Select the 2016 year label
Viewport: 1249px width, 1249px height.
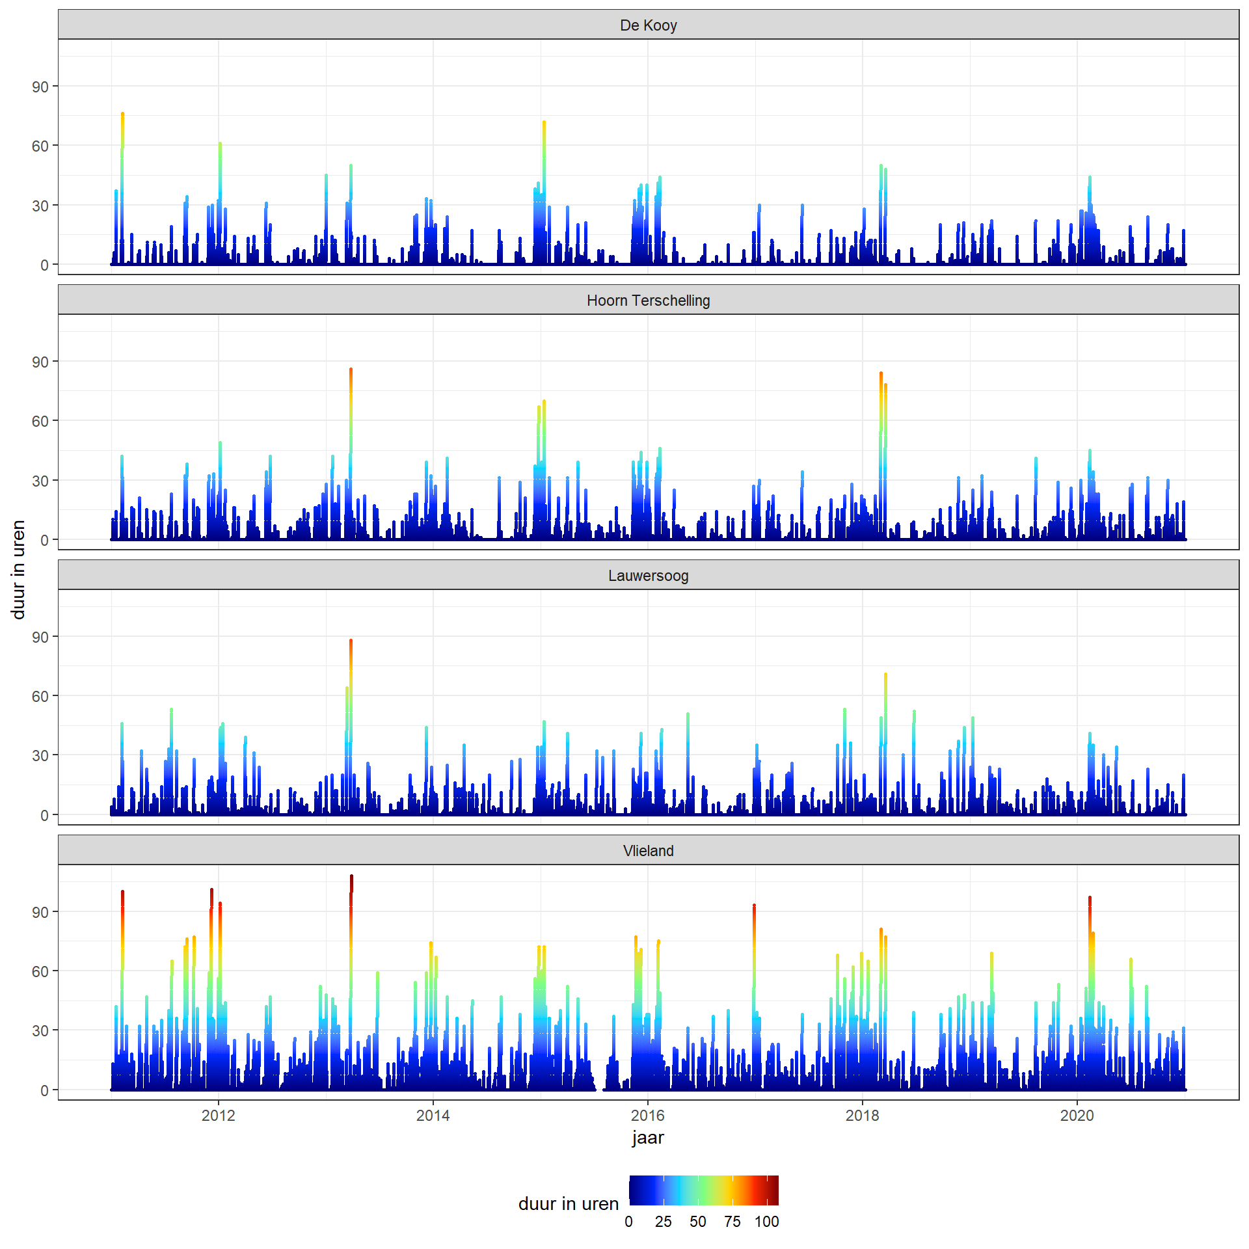tap(647, 1115)
